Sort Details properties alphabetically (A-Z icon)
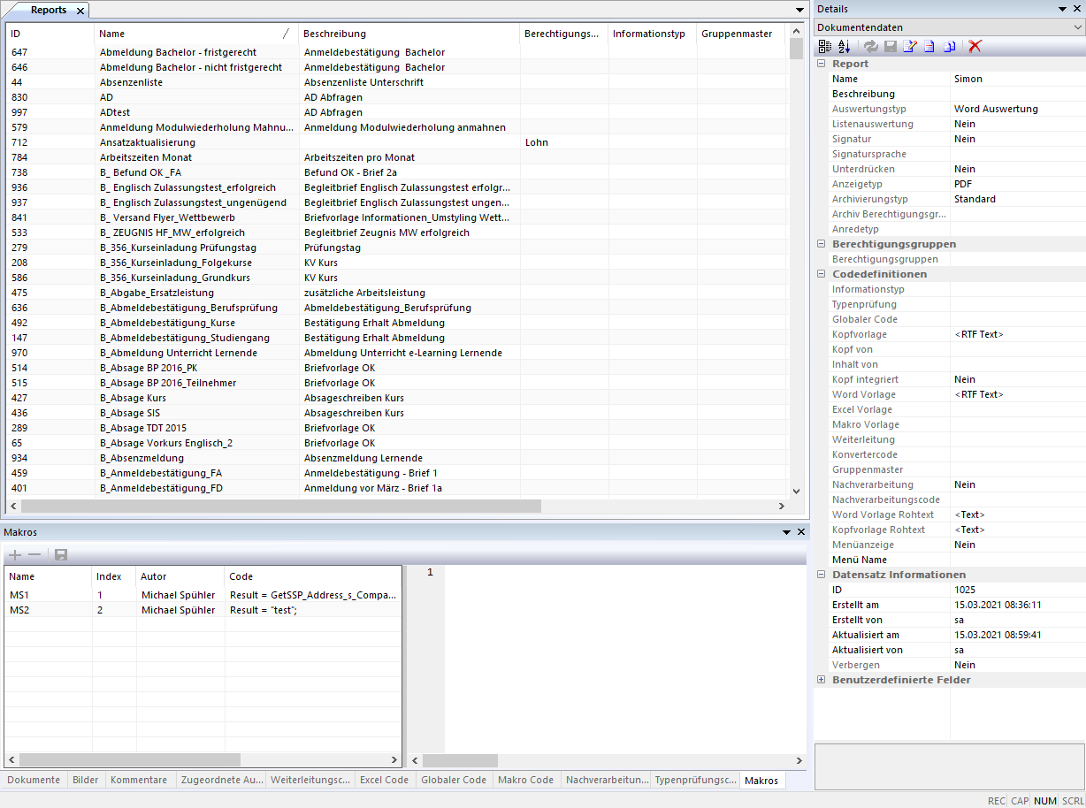This screenshot has height=808, width=1086. pyautogui.click(x=844, y=46)
